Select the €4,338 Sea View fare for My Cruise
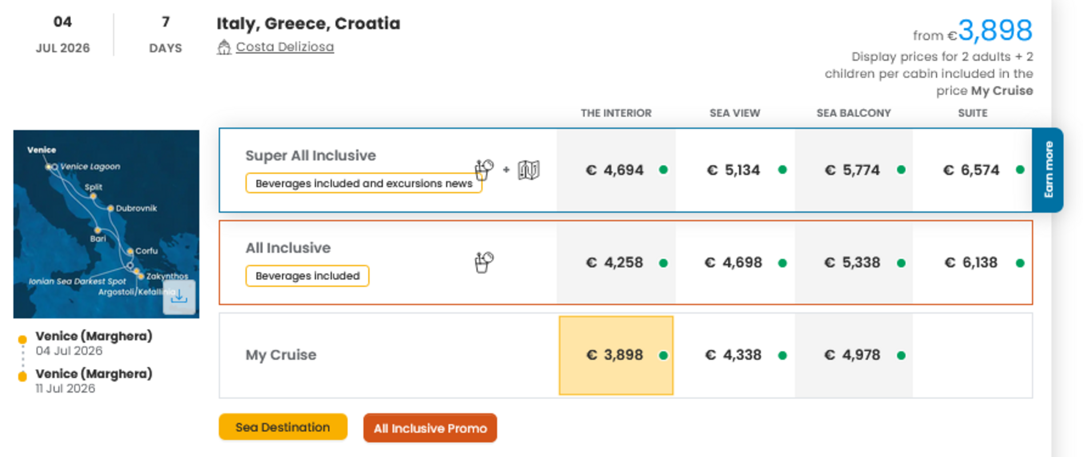The image size is (1083, 457). tap(735, 355)
